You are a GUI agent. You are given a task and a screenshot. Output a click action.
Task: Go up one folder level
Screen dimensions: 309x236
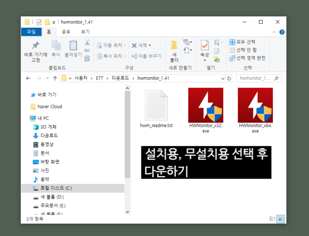point(55,78)
